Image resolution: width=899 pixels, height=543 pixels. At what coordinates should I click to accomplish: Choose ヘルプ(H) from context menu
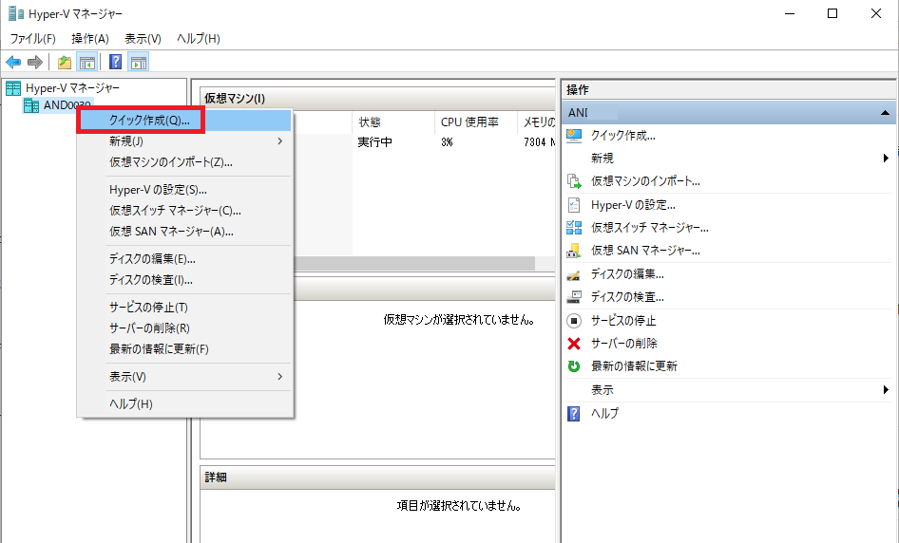(185, 403)
